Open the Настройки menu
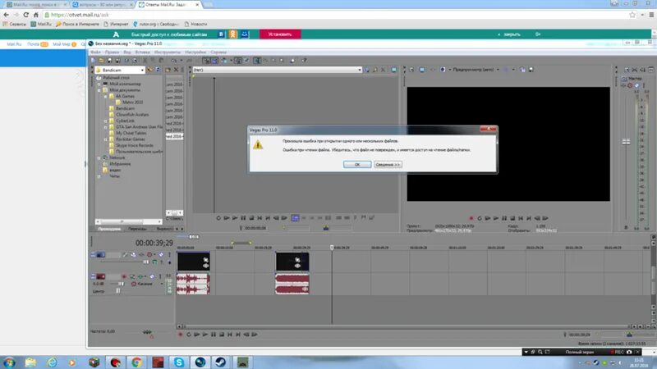Image resolution: width=657 pixels, height=369 pixels. tap(195, 52)
